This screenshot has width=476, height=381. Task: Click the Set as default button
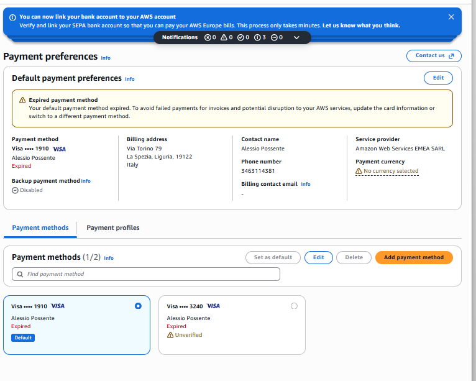(x=273, y=257)
